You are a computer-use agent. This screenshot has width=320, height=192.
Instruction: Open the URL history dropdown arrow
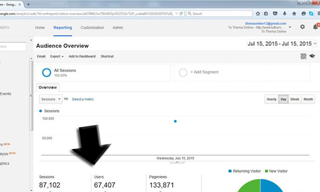176,13
